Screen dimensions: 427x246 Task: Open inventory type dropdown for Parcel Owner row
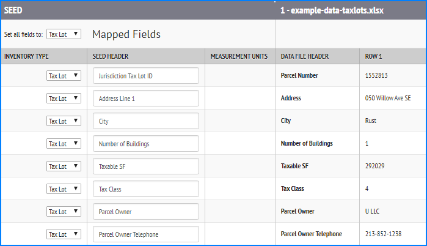tap(64, 211)
